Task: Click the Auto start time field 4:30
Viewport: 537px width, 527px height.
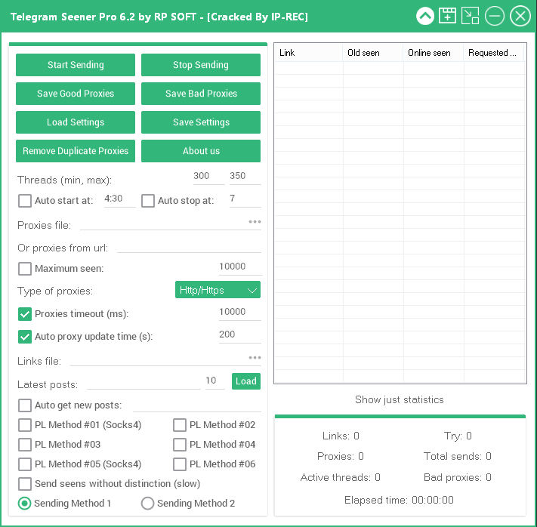Action: pyautogui.click(x=119, y=199)
